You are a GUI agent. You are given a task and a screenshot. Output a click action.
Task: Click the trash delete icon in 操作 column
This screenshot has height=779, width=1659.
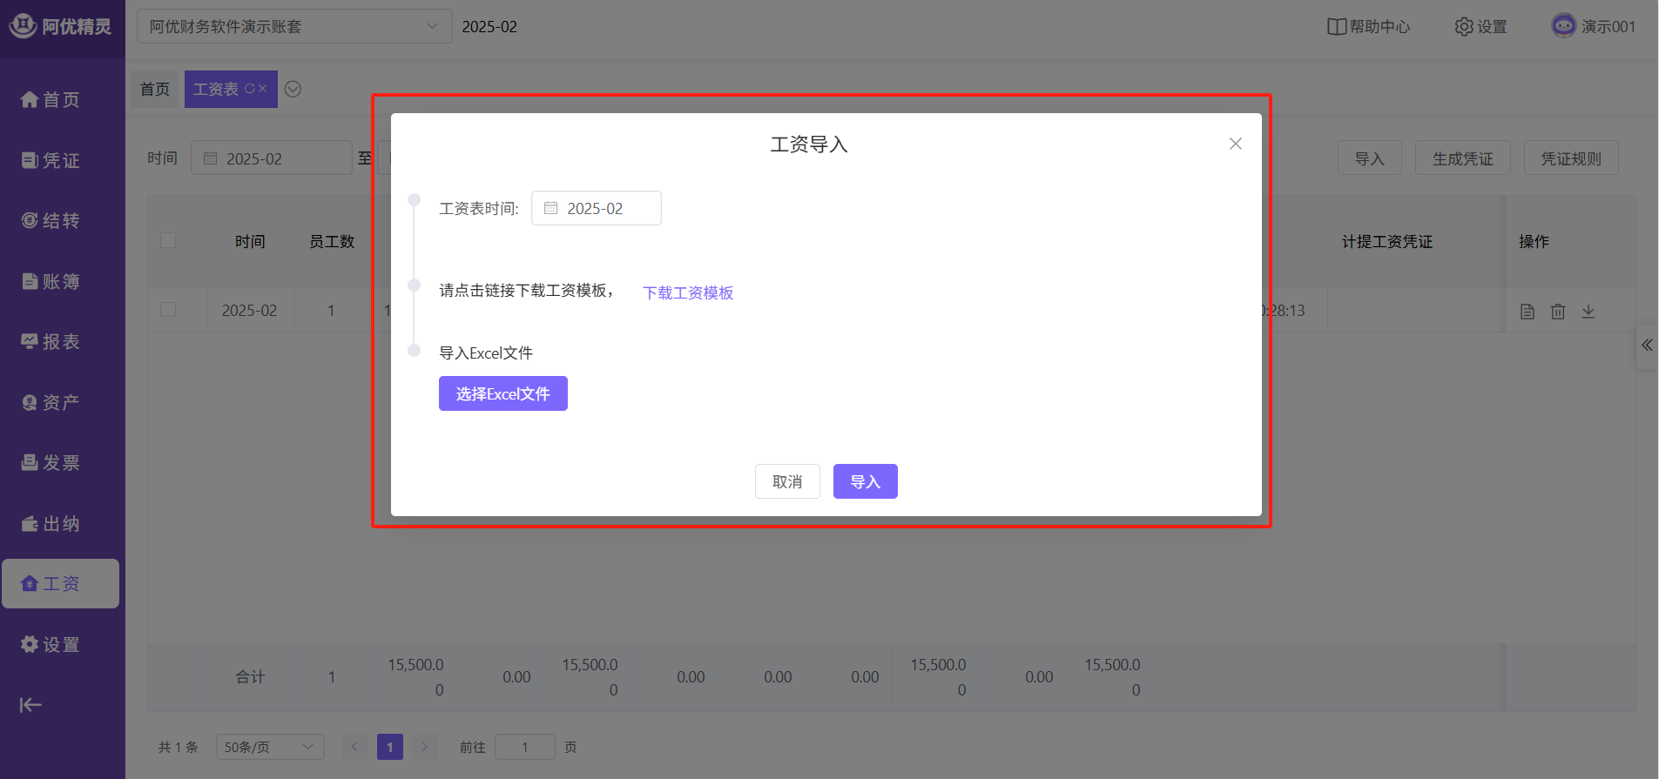(1558, 312)
